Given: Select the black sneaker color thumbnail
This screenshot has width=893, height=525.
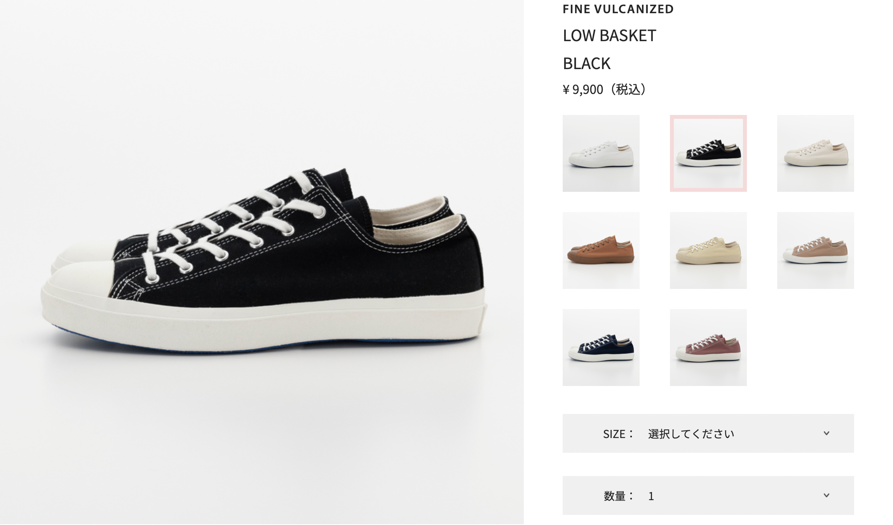Looking at the screenshot, I should 708,153.
